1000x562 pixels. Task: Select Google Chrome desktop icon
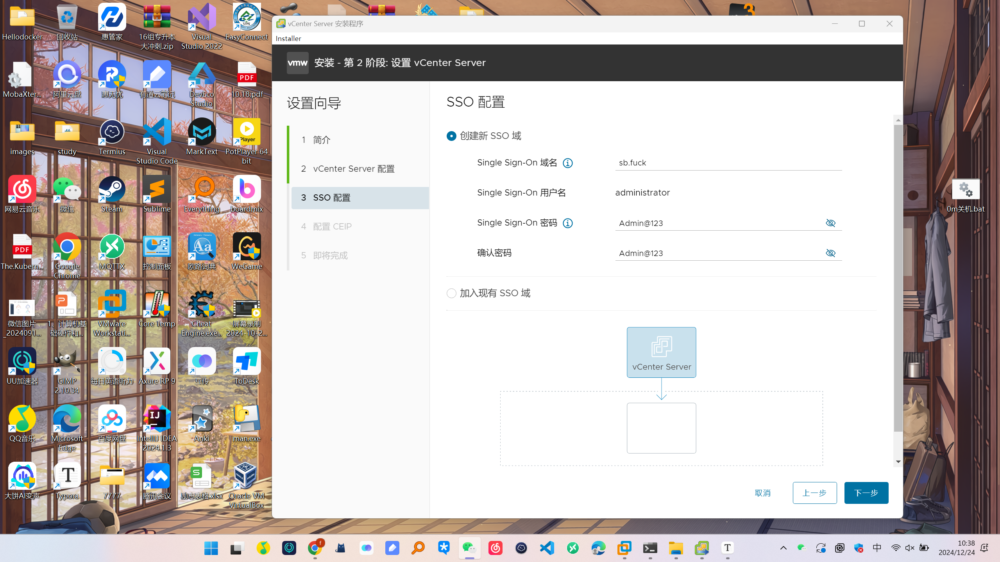point(67,256)
